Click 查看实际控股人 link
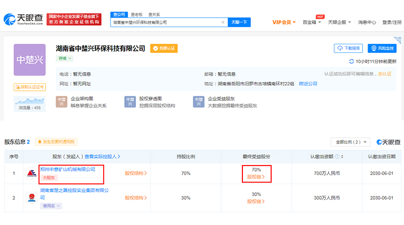The width and height of the screenshot is (404, 225). coord(103,156)
